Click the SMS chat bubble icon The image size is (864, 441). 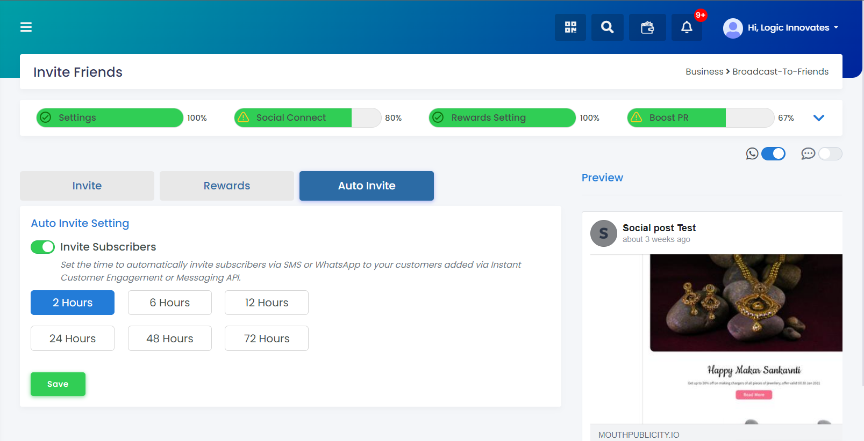coord(808,154)
